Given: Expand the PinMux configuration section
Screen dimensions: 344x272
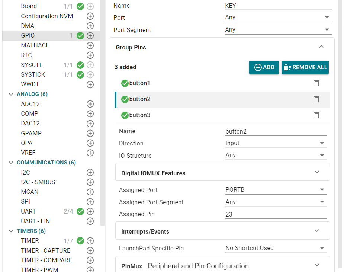Looking at the screenshot, I should click(317, 265).
